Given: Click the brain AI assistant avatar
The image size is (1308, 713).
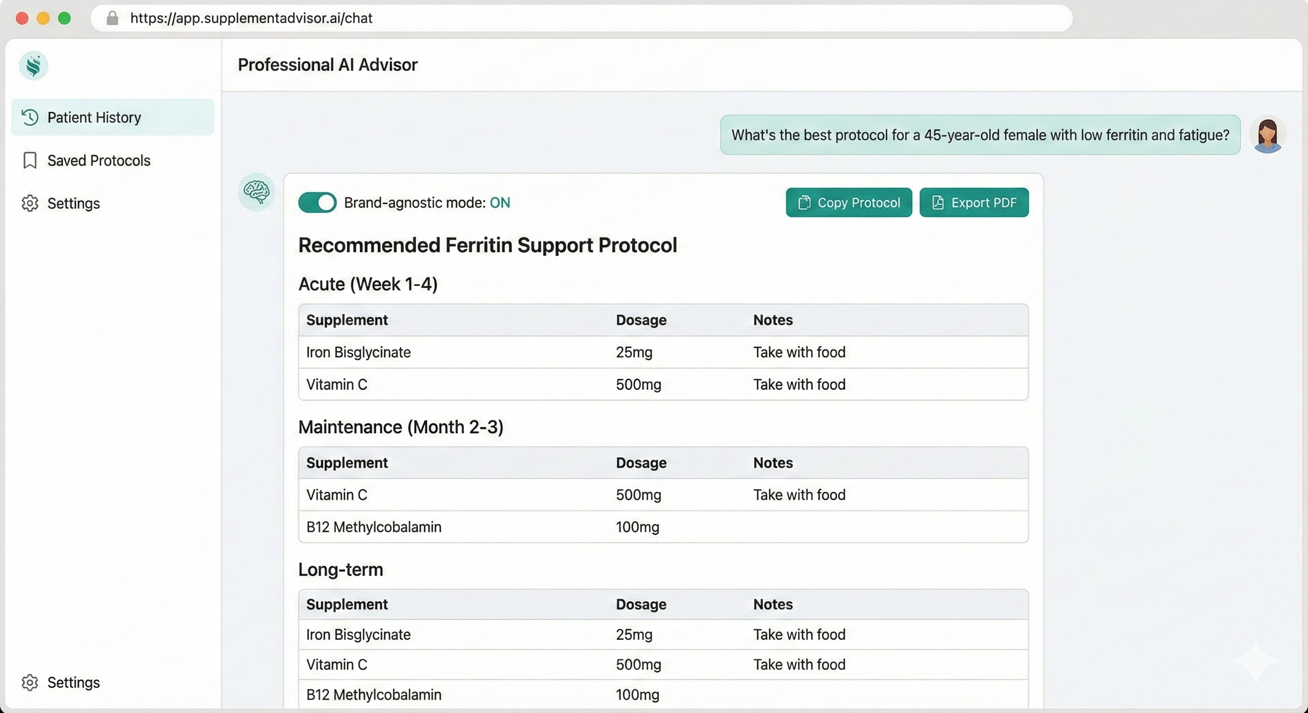Looking at the screenshot, I should click(256, 191).
